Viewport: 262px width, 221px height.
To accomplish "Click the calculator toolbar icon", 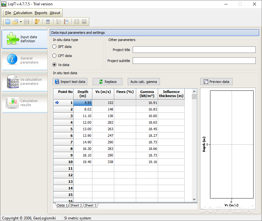I will click(48, 22).
